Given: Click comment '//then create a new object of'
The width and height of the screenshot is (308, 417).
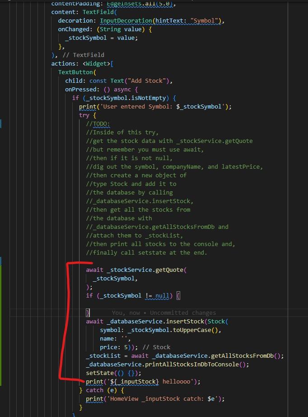Looking at the screenshot, I should (136, 175).
